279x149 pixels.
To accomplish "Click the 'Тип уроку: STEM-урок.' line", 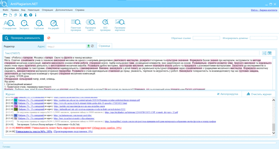I will [17, 76].
